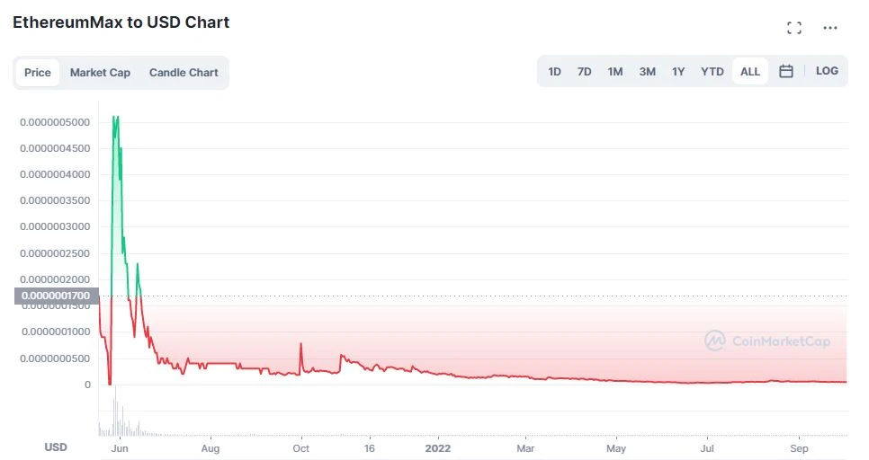Select the 1D time range
The image size is (869, 460).
(x=555, y=71)
